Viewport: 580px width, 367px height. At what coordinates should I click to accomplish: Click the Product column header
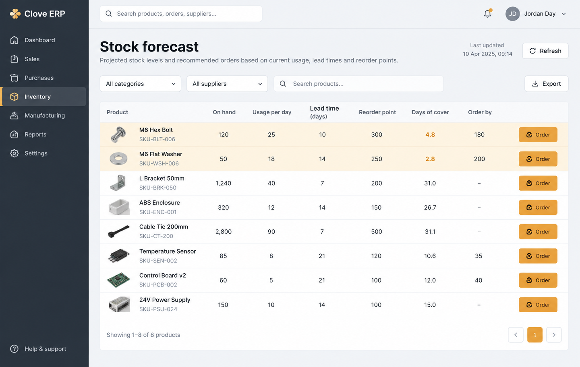pos(117,112)
